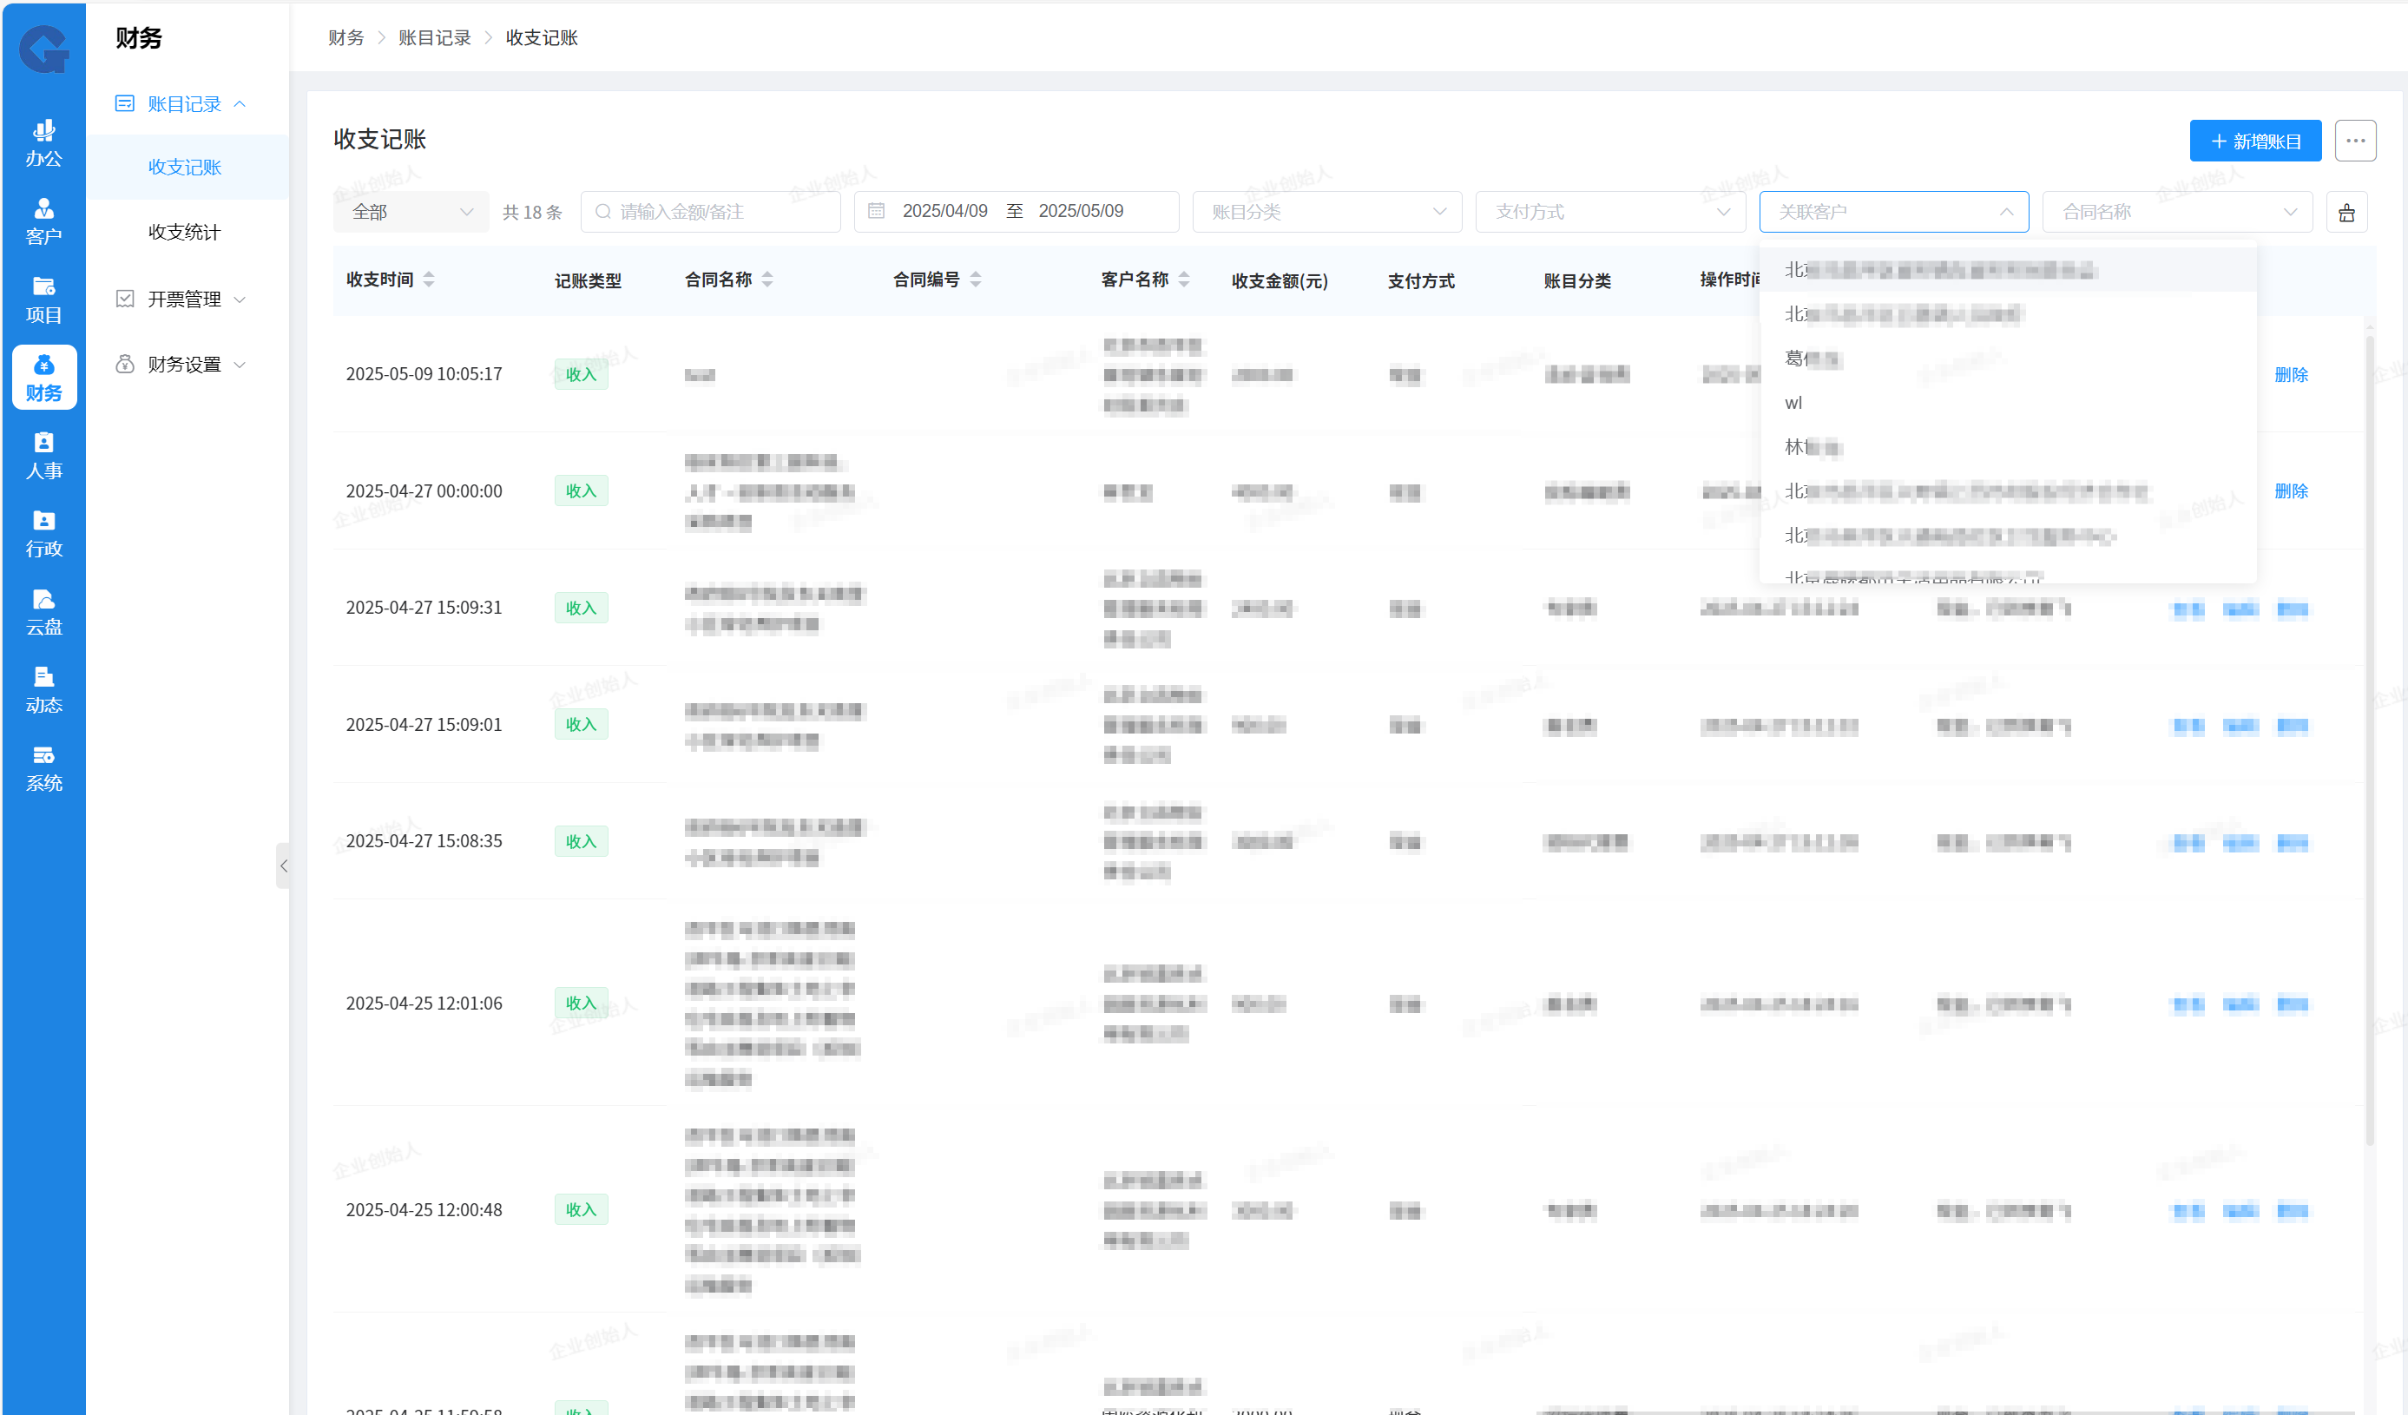This screenshot has height=1415, width=2408.
Task: Click the 共 18 条 record count
Action: [x=532, y=212]
